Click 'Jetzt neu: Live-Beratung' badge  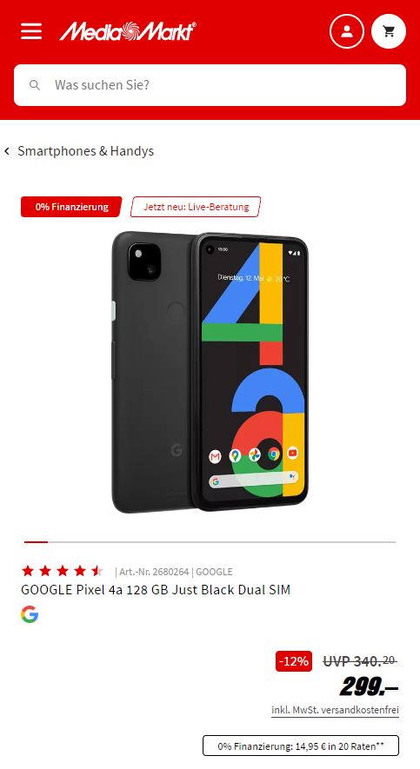click(196, 207)
